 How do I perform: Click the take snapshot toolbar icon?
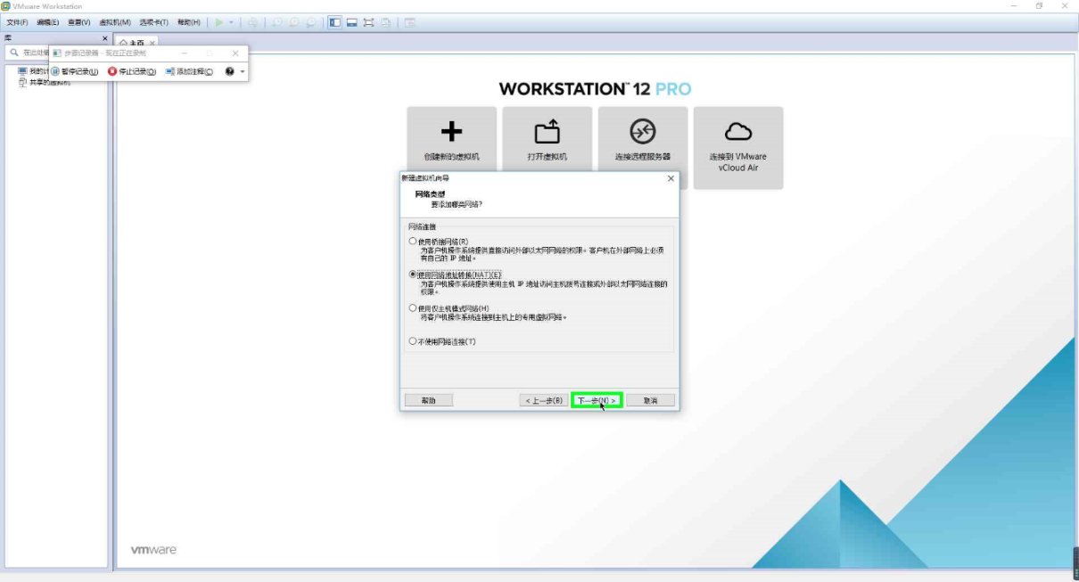point(277,22)
